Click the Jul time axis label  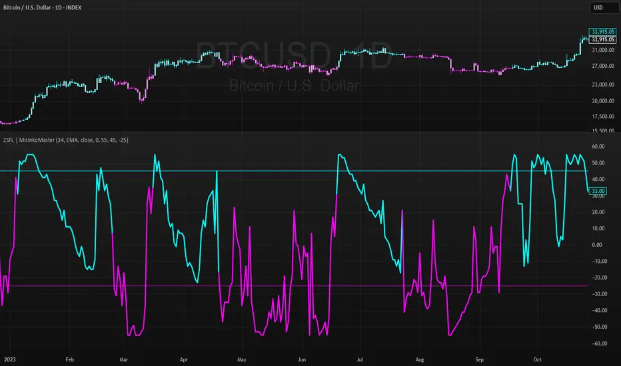360,359
